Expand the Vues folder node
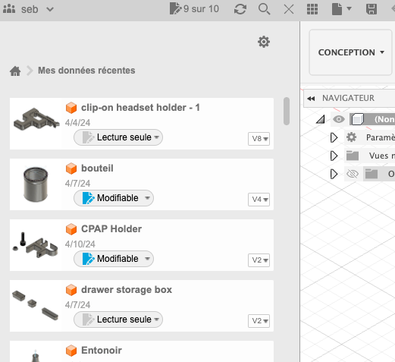 click(x=334, y=156)
